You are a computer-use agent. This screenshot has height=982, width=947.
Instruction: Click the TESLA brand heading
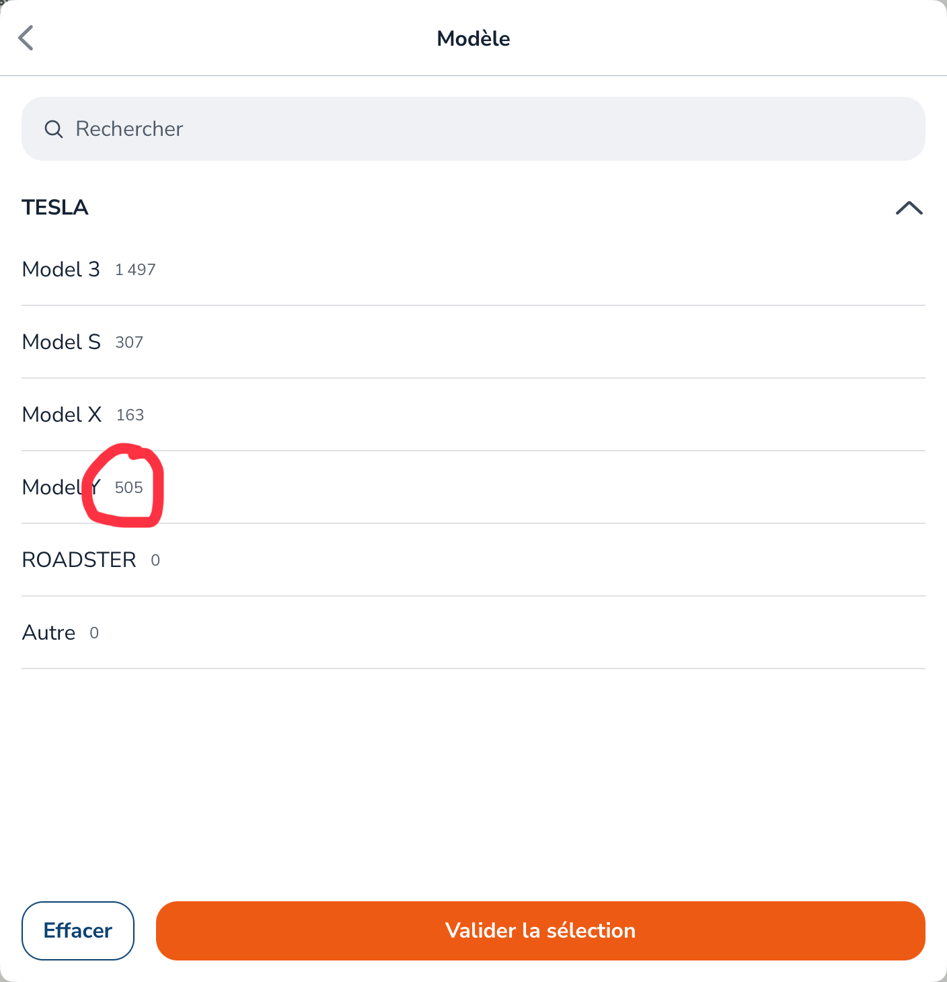[55, 207]
